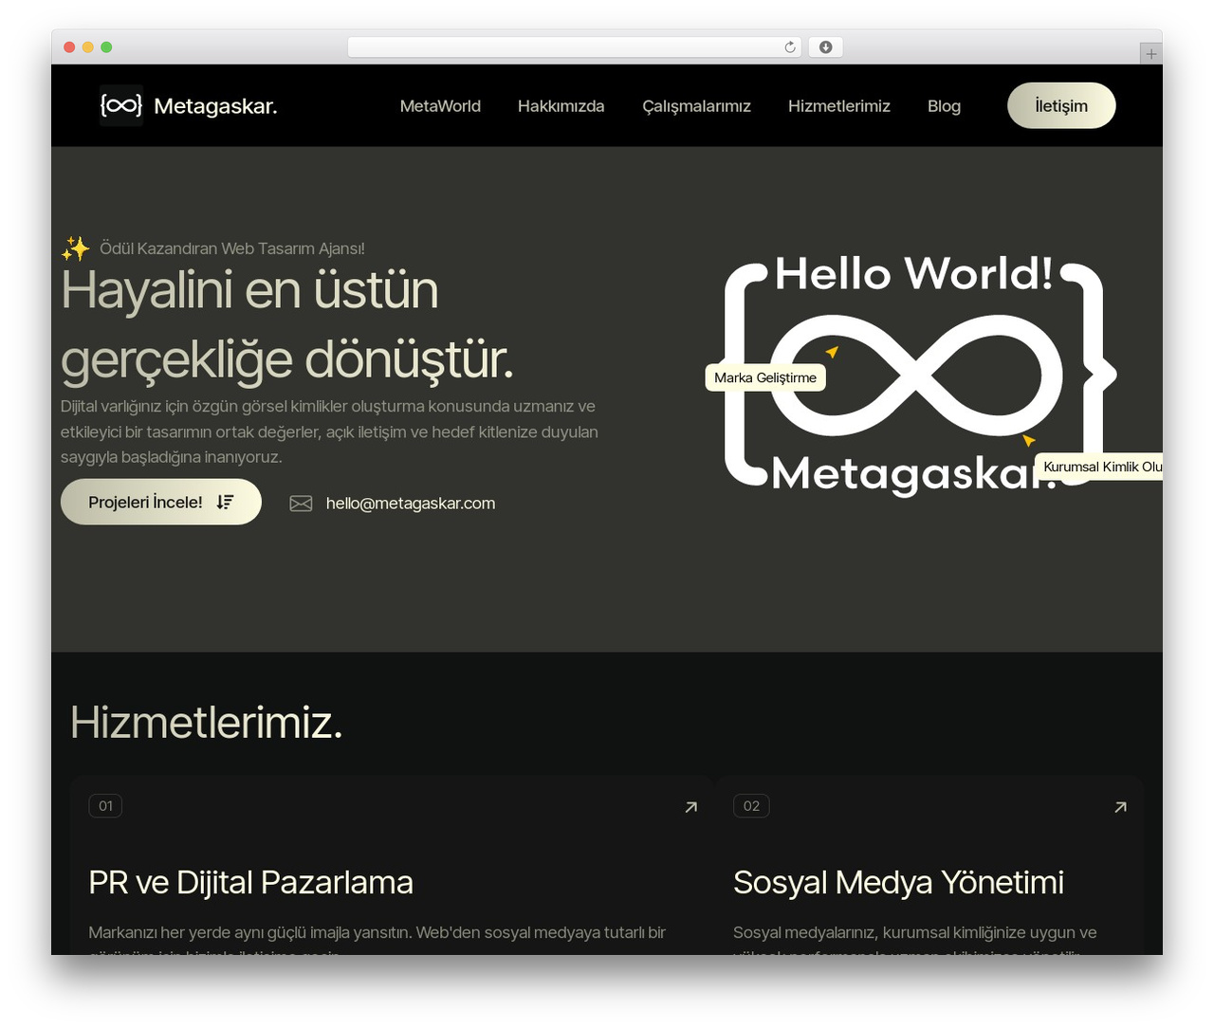
Task: Click the 02 number badge
Action: [751, 806]
